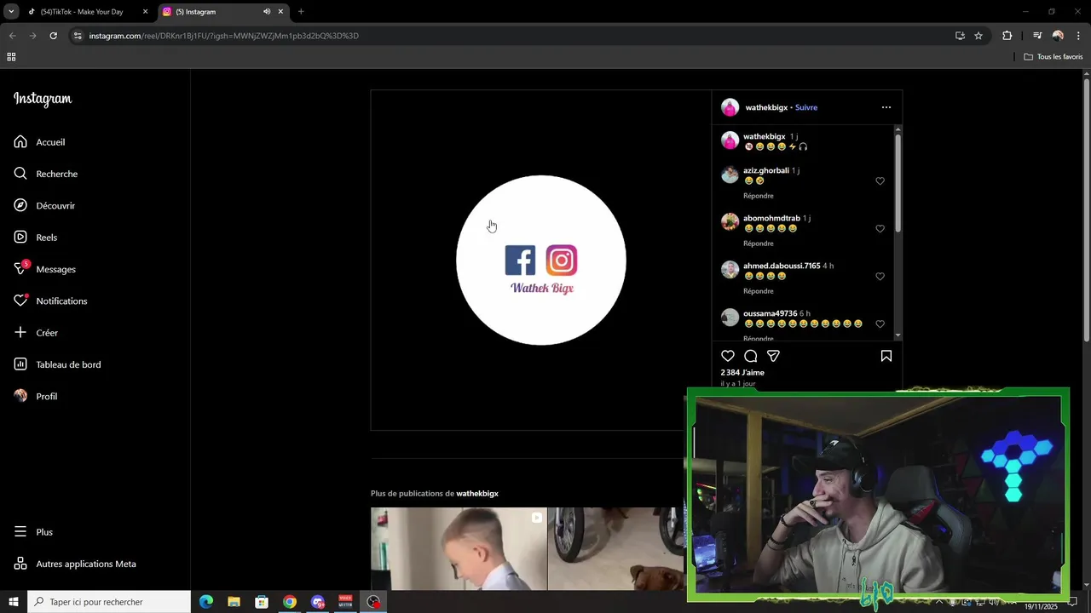
Task: Click the Windows taskbar search box
Action: [x=109, y=602]
